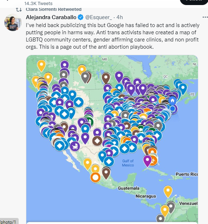The image size is (208, 224).
Task: Click the Puerto Rico map label
Action: (x=187, y=174)
